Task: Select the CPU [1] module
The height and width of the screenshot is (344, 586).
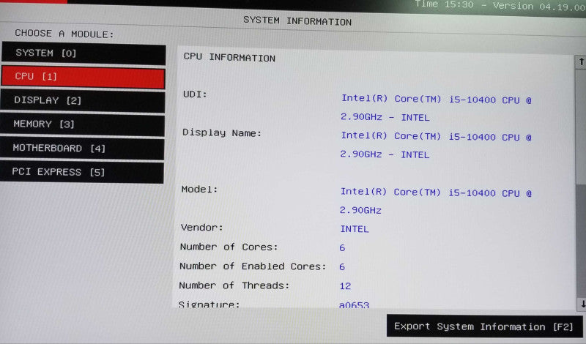Action: [x=83, y=77]
